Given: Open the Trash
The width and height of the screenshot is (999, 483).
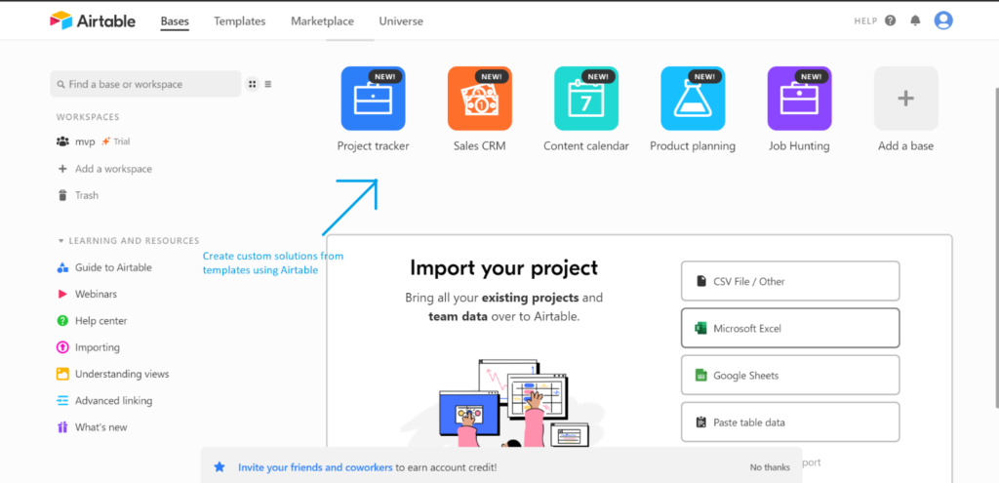Looking at the screenshot, I should click(x=87, y=195).
